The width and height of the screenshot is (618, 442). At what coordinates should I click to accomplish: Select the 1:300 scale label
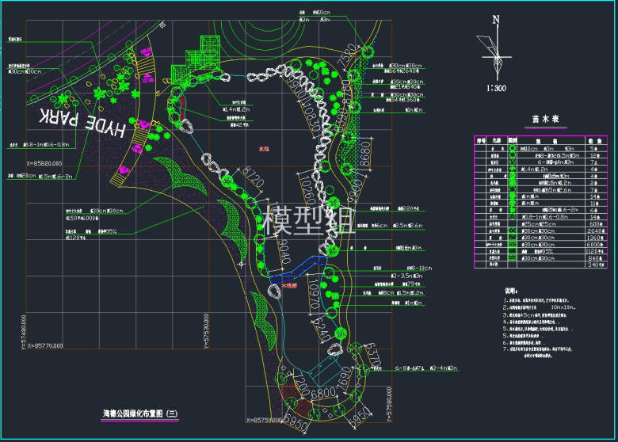[496, 88]
